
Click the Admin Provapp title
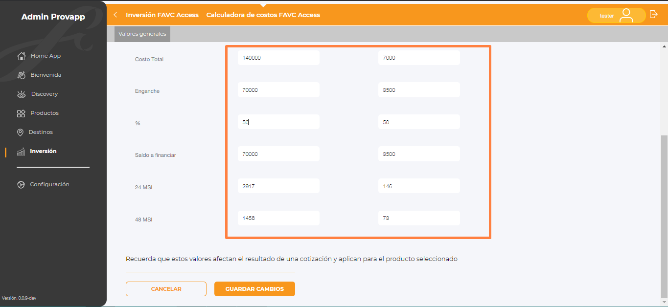[x=53, y=17]
